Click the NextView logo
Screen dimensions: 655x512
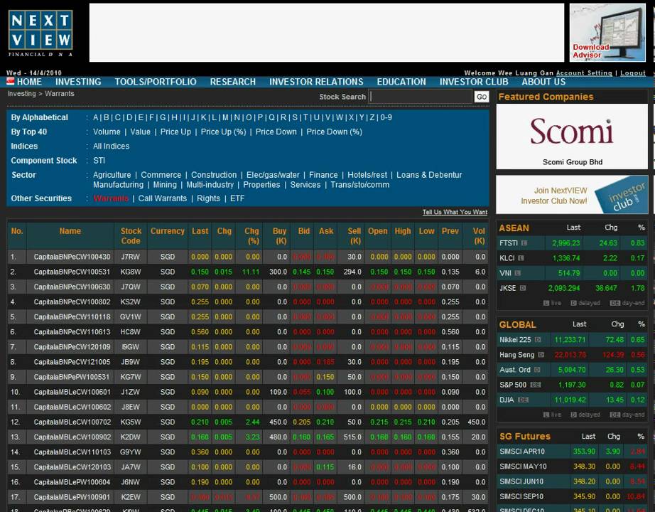(x=40, y=33)
